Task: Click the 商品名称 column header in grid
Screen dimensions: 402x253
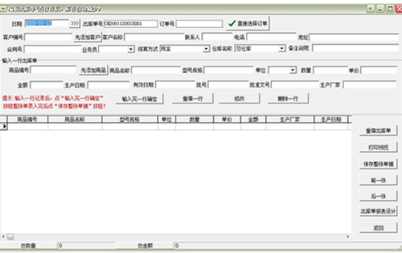Action: pyautogui.click(x=75, y=120)
